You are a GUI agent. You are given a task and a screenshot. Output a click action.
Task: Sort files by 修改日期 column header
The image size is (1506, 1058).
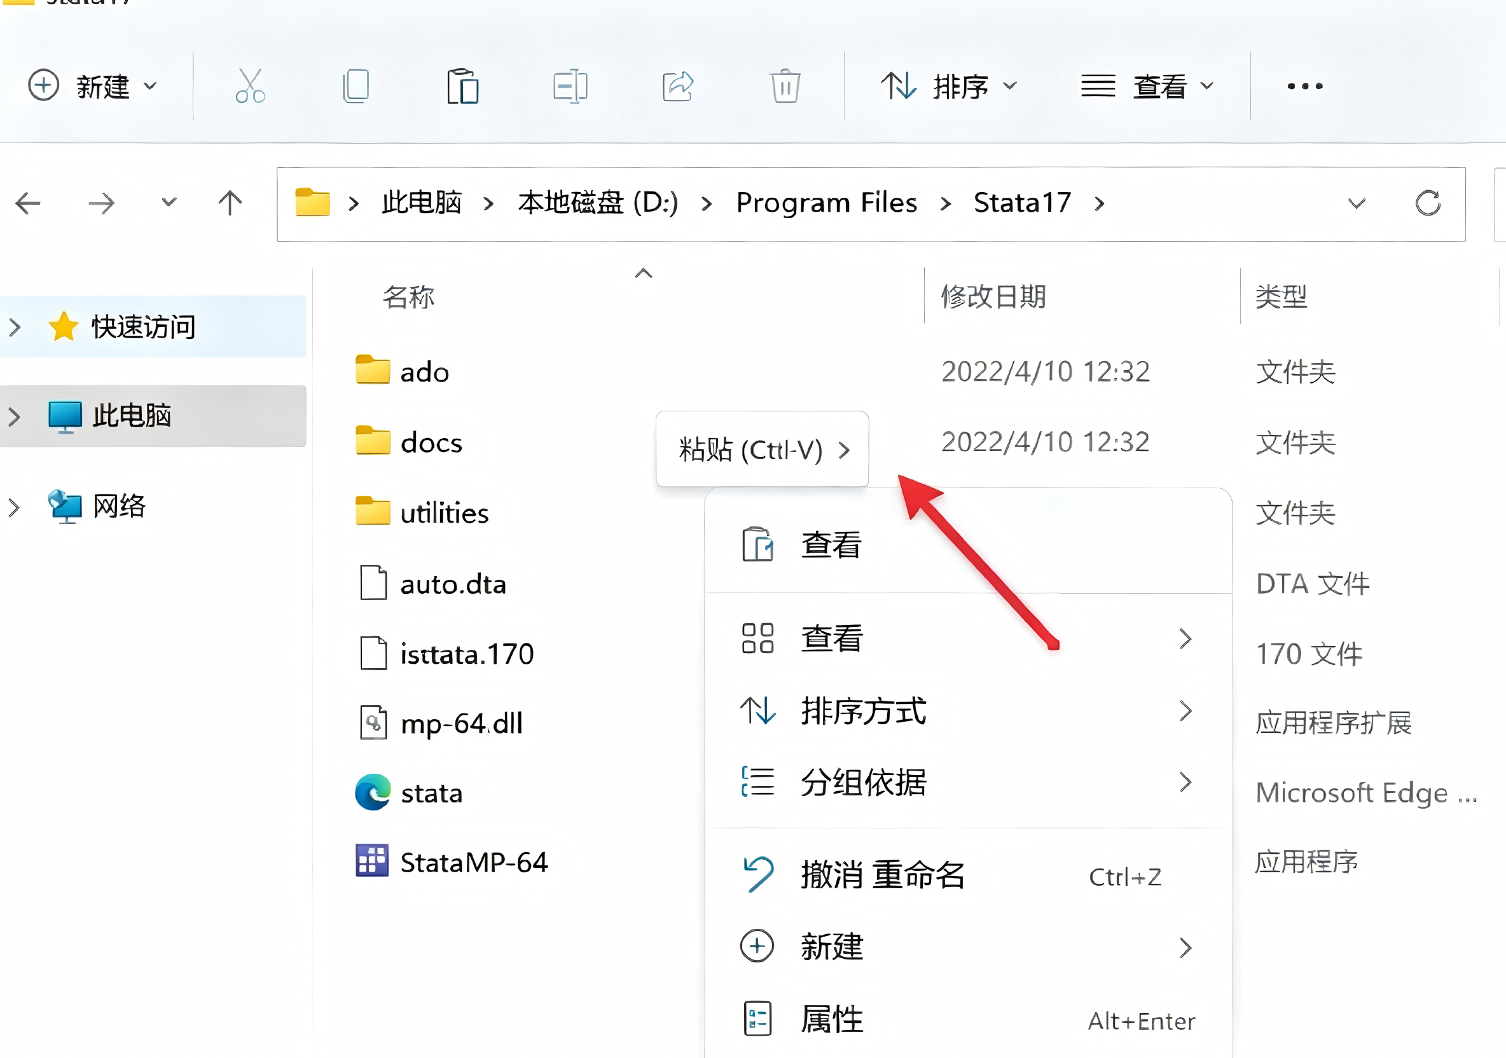tap(993, 297)
